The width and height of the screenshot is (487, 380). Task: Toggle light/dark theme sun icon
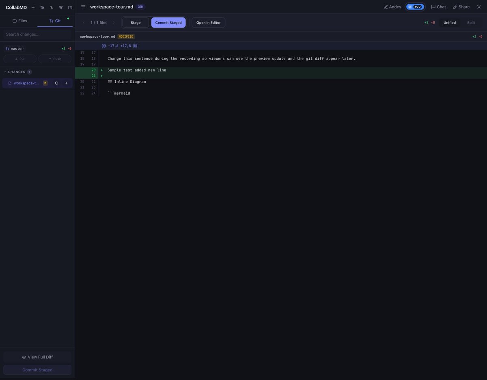pyautogui.click(x=479, y=7)
